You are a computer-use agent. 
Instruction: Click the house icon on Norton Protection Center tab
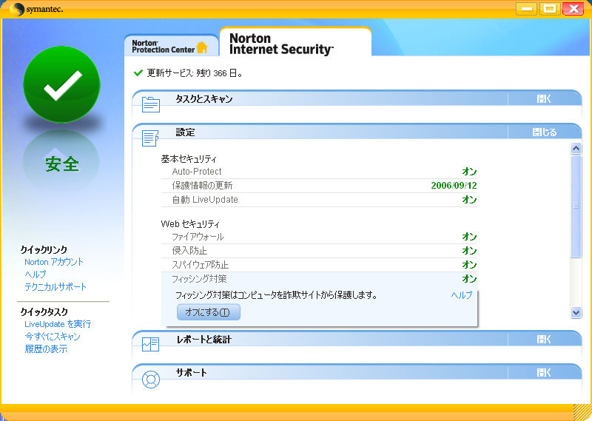coord(202,47)
